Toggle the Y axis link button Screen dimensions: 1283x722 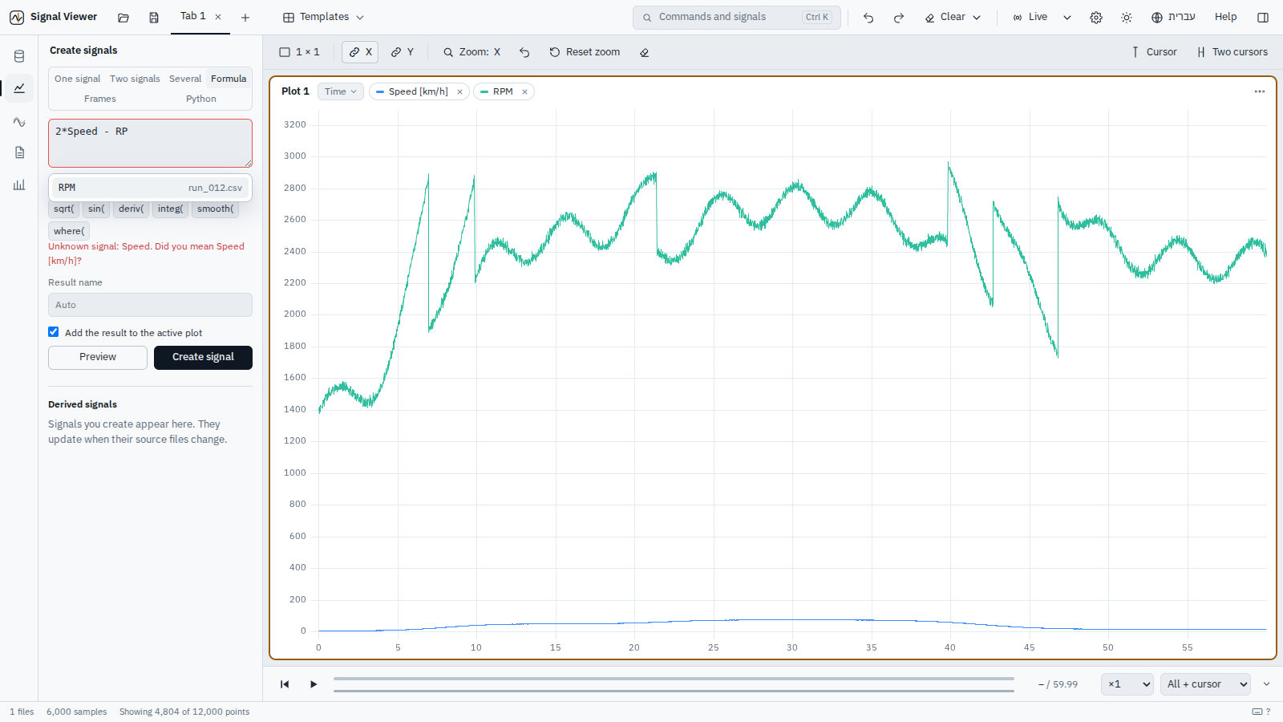click(403, 52)
